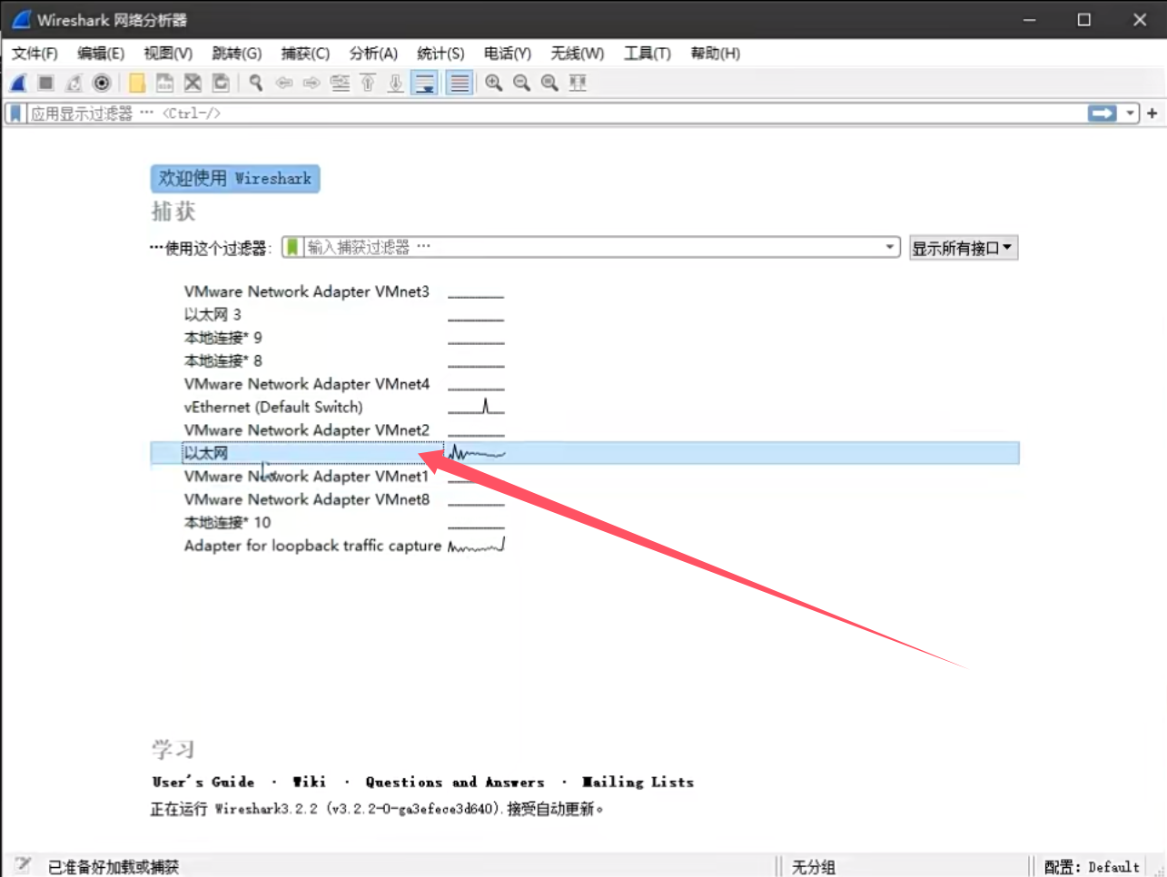The image size is (1167, 877).
Task: Select Adapter for loopback traffic capture
Action: point(312,546)
